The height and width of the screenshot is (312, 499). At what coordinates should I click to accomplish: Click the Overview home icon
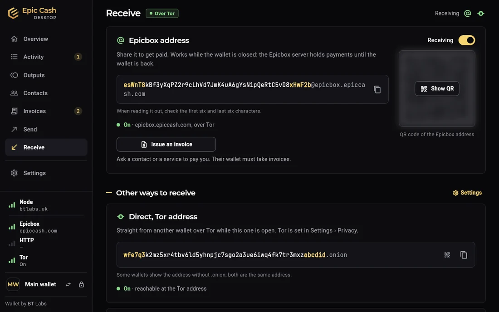coord(14,39)
